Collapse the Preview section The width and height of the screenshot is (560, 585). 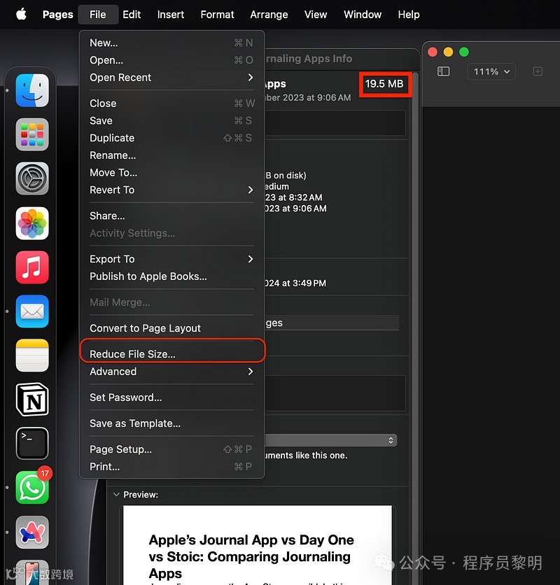point(116,494)
